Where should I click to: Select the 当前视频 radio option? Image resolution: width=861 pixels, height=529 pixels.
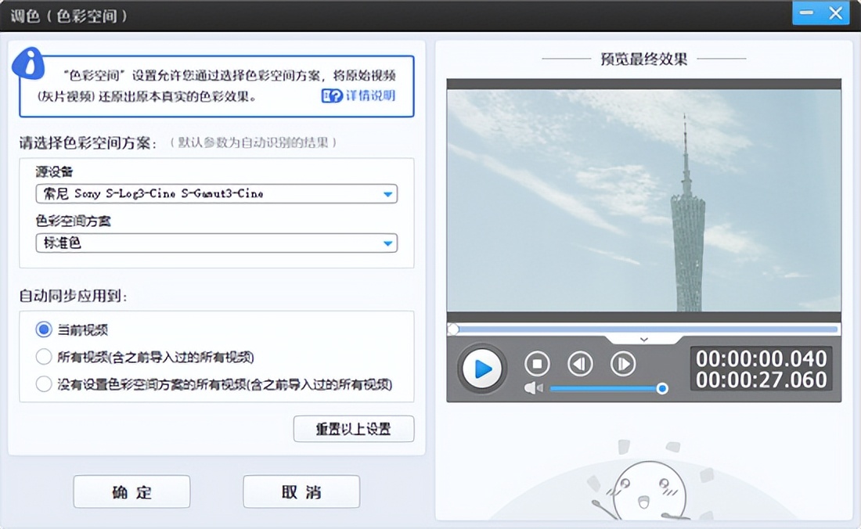coord(44,330)
